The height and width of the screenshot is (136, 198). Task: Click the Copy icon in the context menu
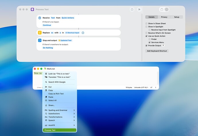click(x=46, y=90)
